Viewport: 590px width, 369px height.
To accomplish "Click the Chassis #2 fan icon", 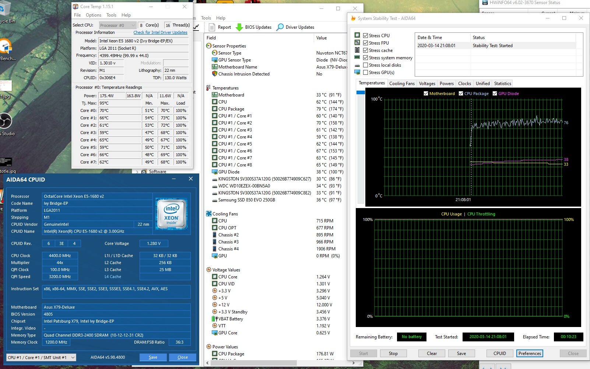I will point(215,235).
